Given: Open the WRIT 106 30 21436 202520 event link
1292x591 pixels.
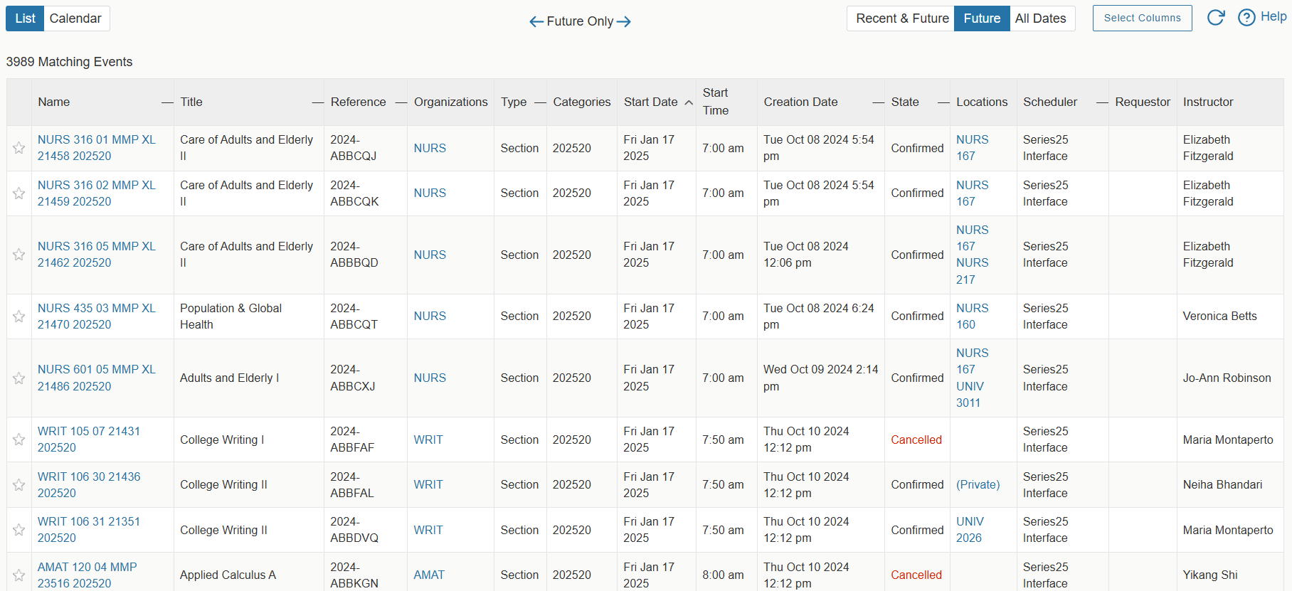Looking at the screenshot, I should 89,484.
